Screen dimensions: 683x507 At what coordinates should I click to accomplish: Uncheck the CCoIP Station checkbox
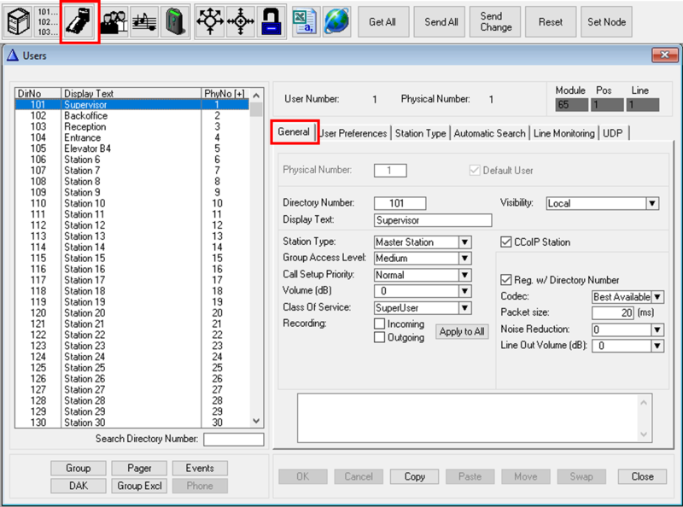pos(507,242)
